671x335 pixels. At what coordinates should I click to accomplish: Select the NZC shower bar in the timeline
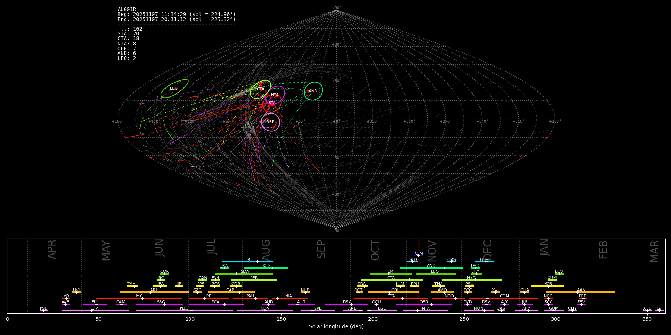185,310
